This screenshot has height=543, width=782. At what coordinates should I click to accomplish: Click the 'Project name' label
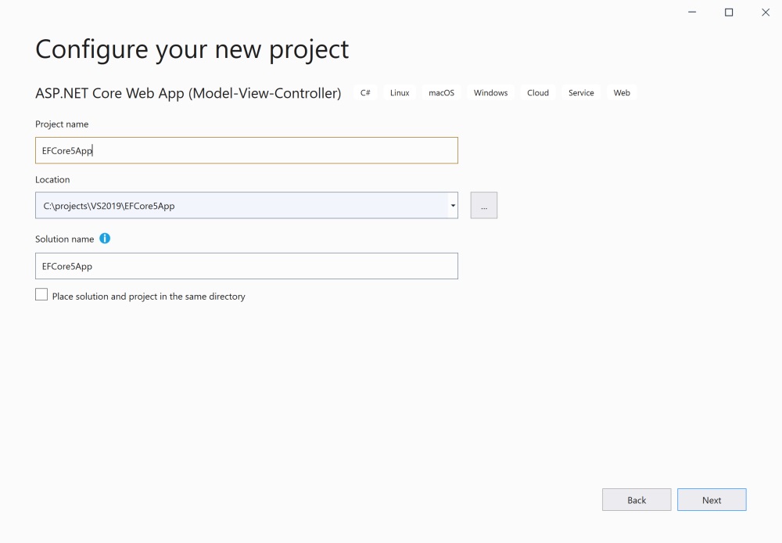click(x=62, y=124)
